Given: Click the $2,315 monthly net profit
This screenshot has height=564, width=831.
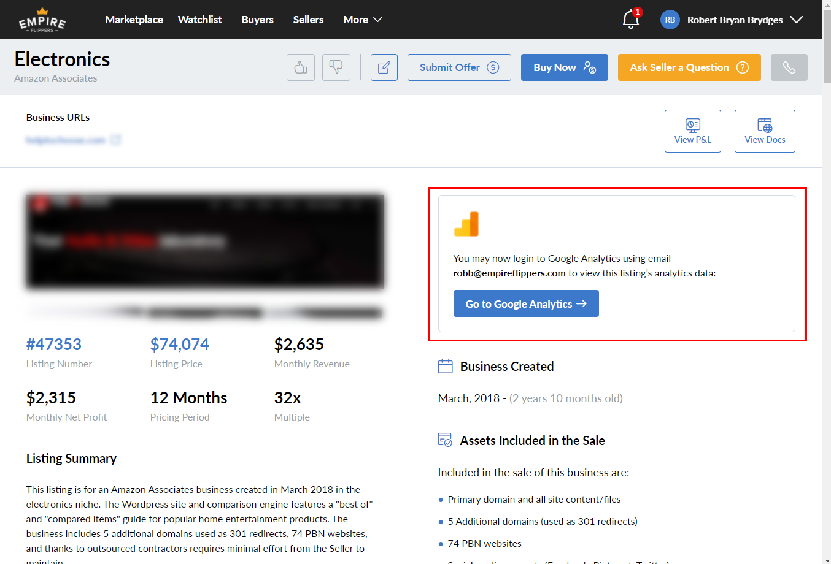Looking at the screenshot, I should tap(51, 398).
